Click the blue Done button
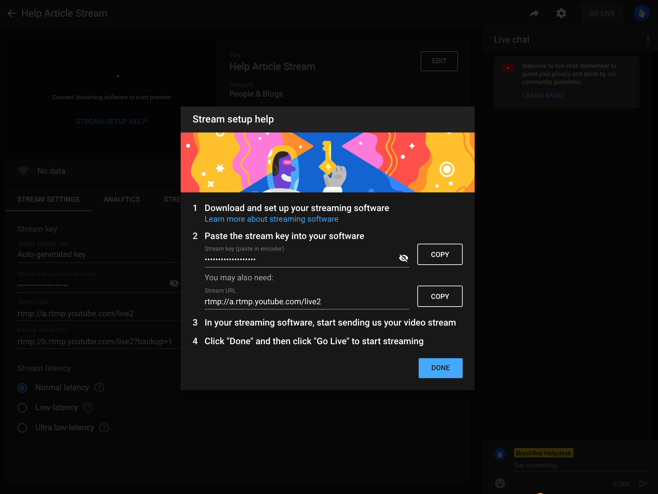658x494 pixels. [440, 368]
